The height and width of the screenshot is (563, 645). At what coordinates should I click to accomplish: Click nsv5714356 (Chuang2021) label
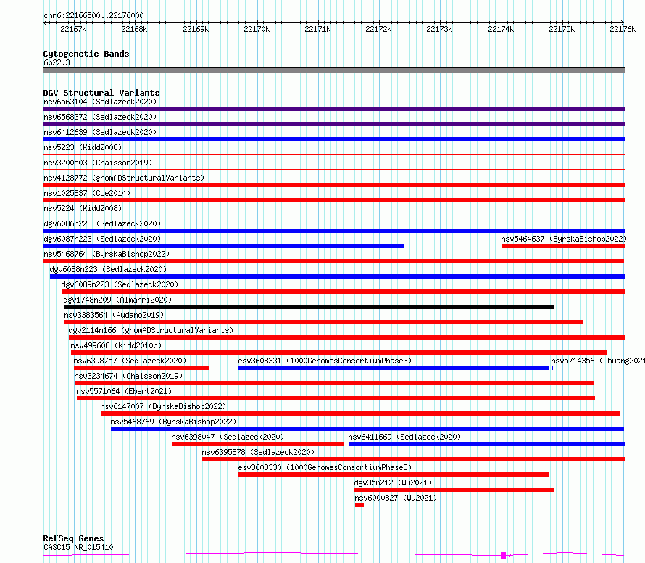pyautogui.click(x=598, y=361)
